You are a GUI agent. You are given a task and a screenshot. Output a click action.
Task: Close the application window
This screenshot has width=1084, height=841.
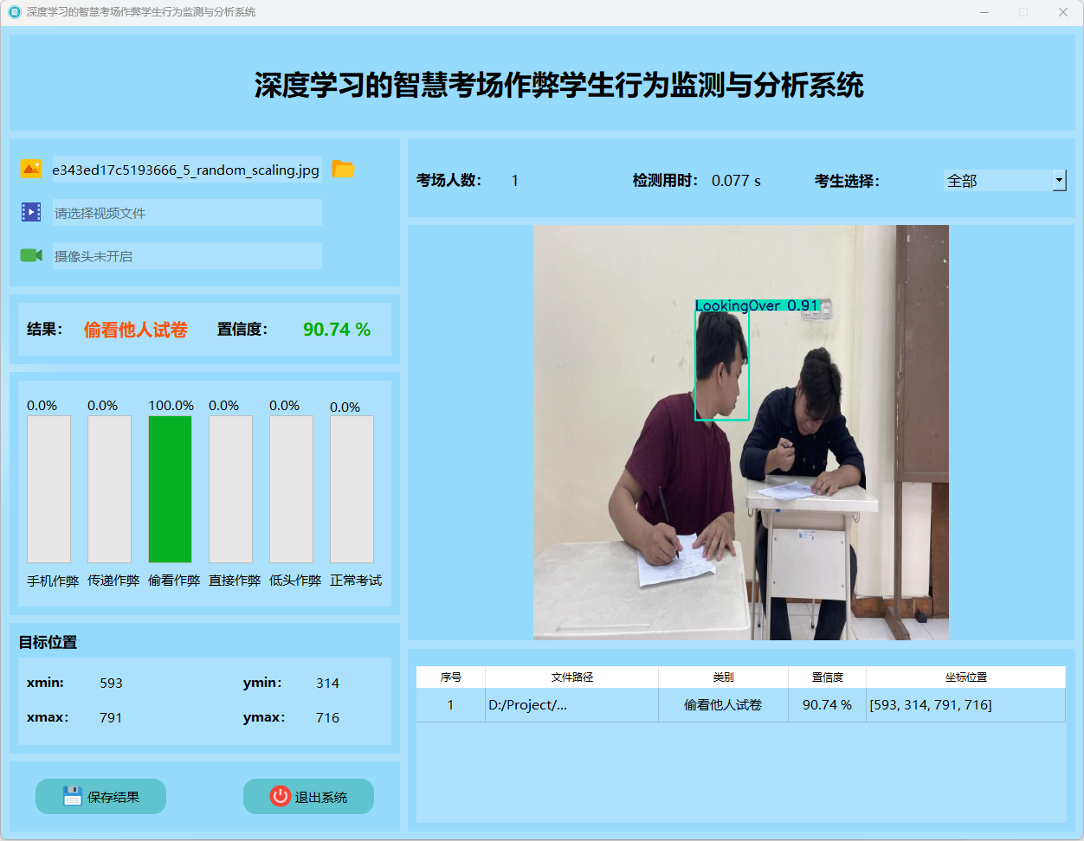[1062, 12]
